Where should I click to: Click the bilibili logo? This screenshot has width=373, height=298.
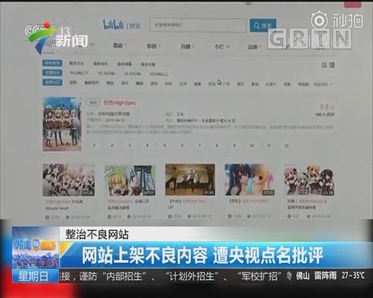pyautogui.click(x=113, y=25)
